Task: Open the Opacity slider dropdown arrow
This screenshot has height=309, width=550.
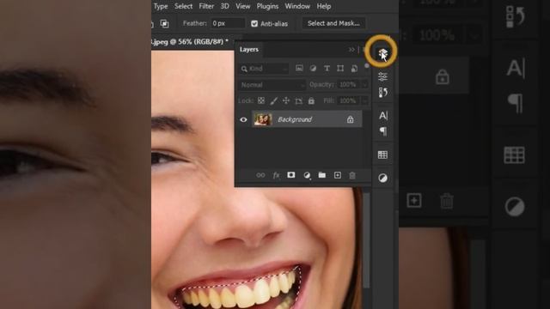Action: (x=364, y=85)
